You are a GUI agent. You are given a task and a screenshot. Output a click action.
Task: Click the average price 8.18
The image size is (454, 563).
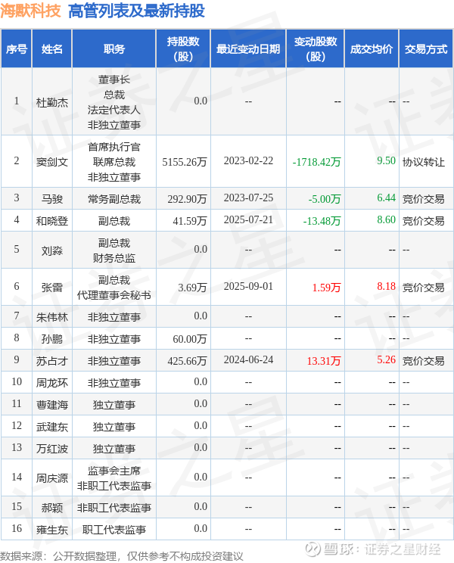click(x=386, y=286)
